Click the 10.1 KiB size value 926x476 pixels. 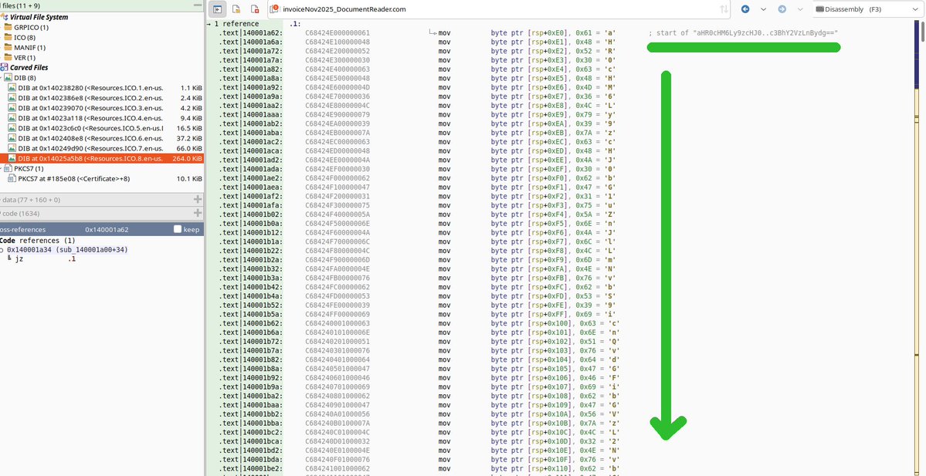pyautogui.click(x=189, y=178)
